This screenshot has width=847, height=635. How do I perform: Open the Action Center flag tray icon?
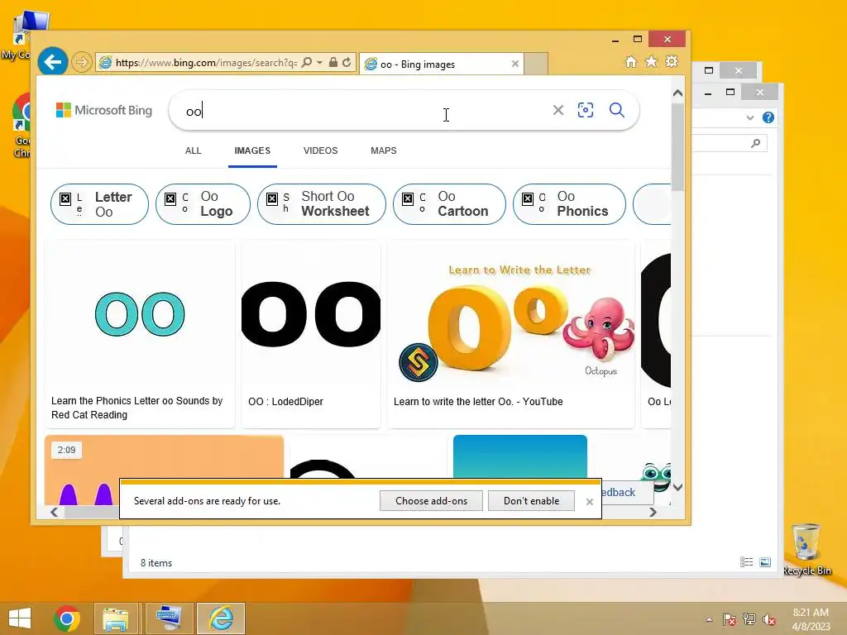click(x=730, y=619)
